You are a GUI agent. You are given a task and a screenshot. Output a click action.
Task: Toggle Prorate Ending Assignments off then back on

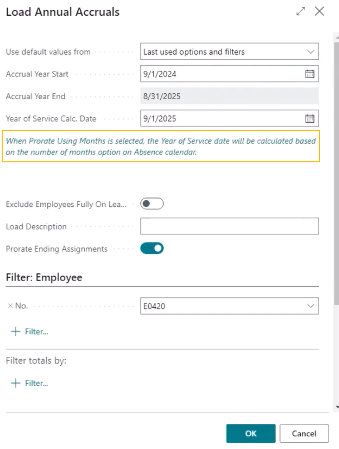(x=151, y=249)
